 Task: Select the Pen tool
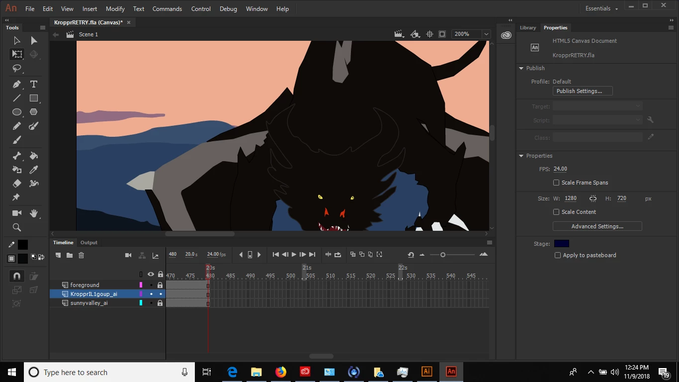tap(17, 84)
